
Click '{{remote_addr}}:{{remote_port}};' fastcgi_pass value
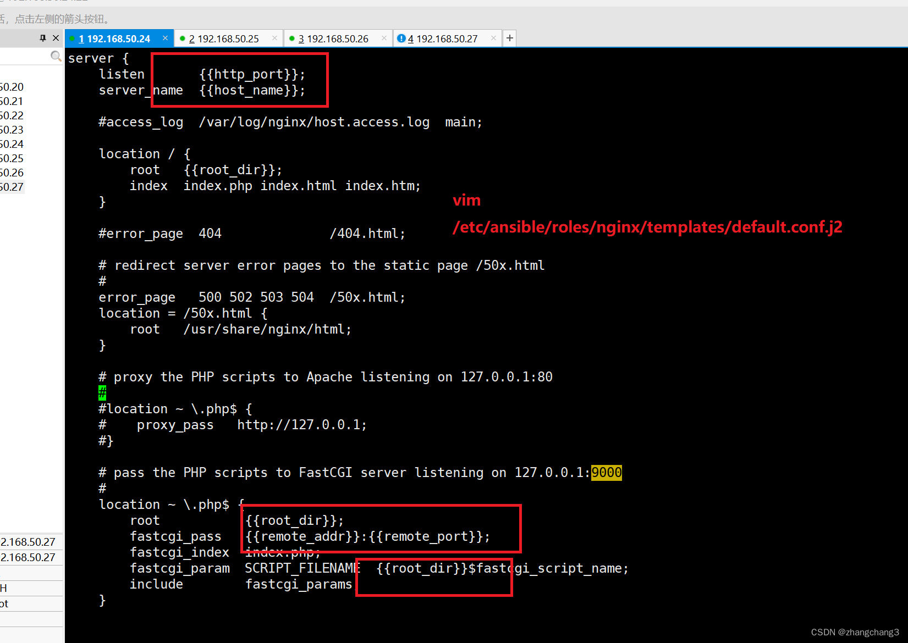coord(367,536)
